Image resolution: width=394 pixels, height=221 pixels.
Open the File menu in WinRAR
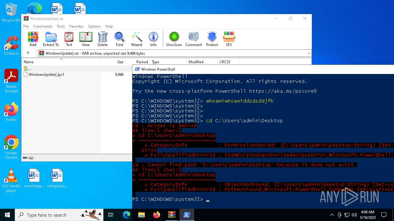[x=26, y=26]
